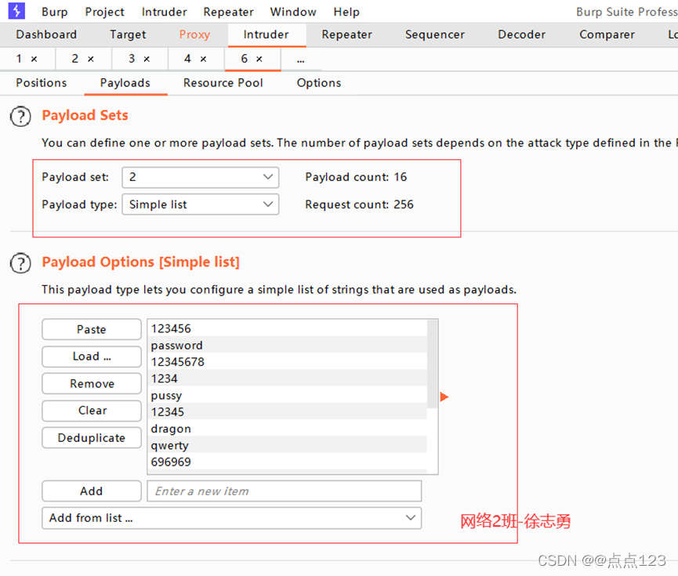Select the 'dragon' payload entry

pos(171,429)
